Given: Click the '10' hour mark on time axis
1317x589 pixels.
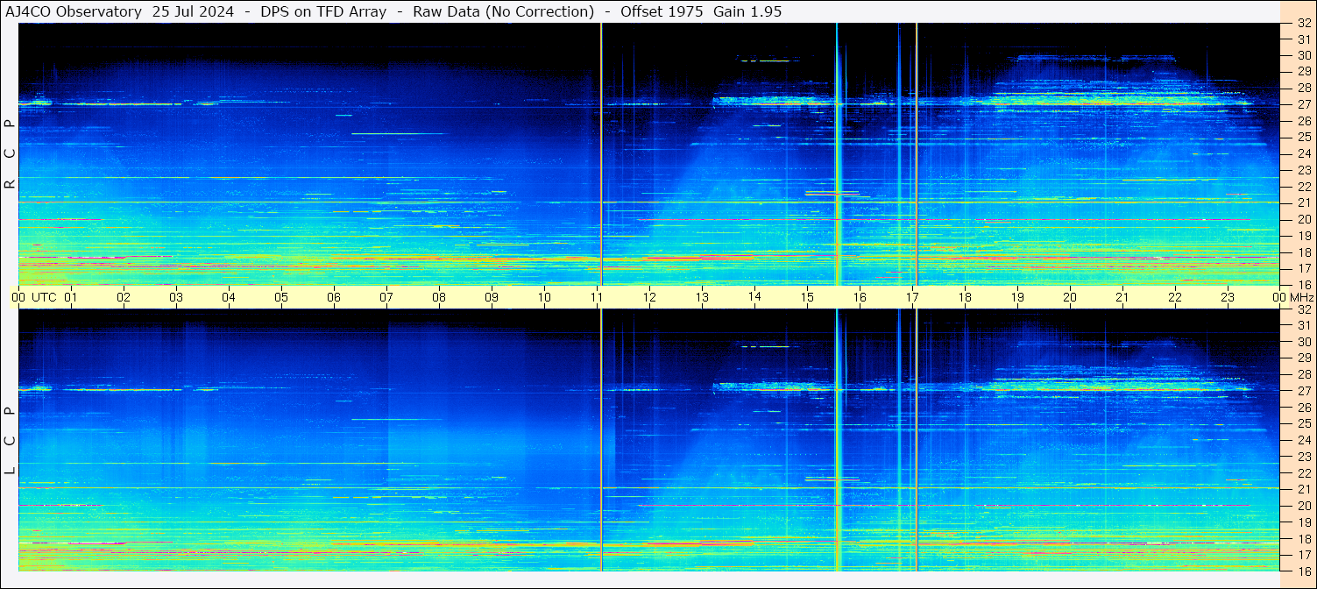Looking at the screenshot, I should click(x=544, y=297).
